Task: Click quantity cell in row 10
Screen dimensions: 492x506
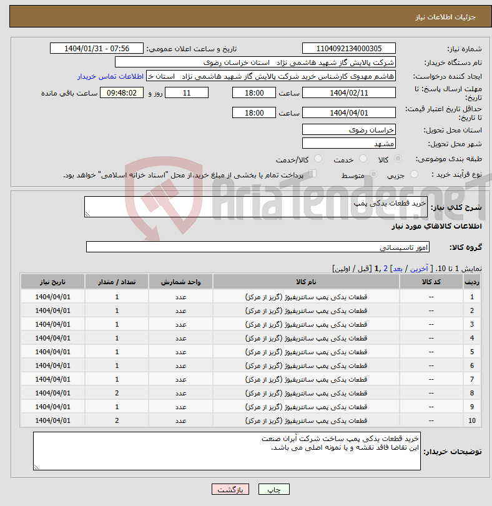Action: [x=117, y=420]
